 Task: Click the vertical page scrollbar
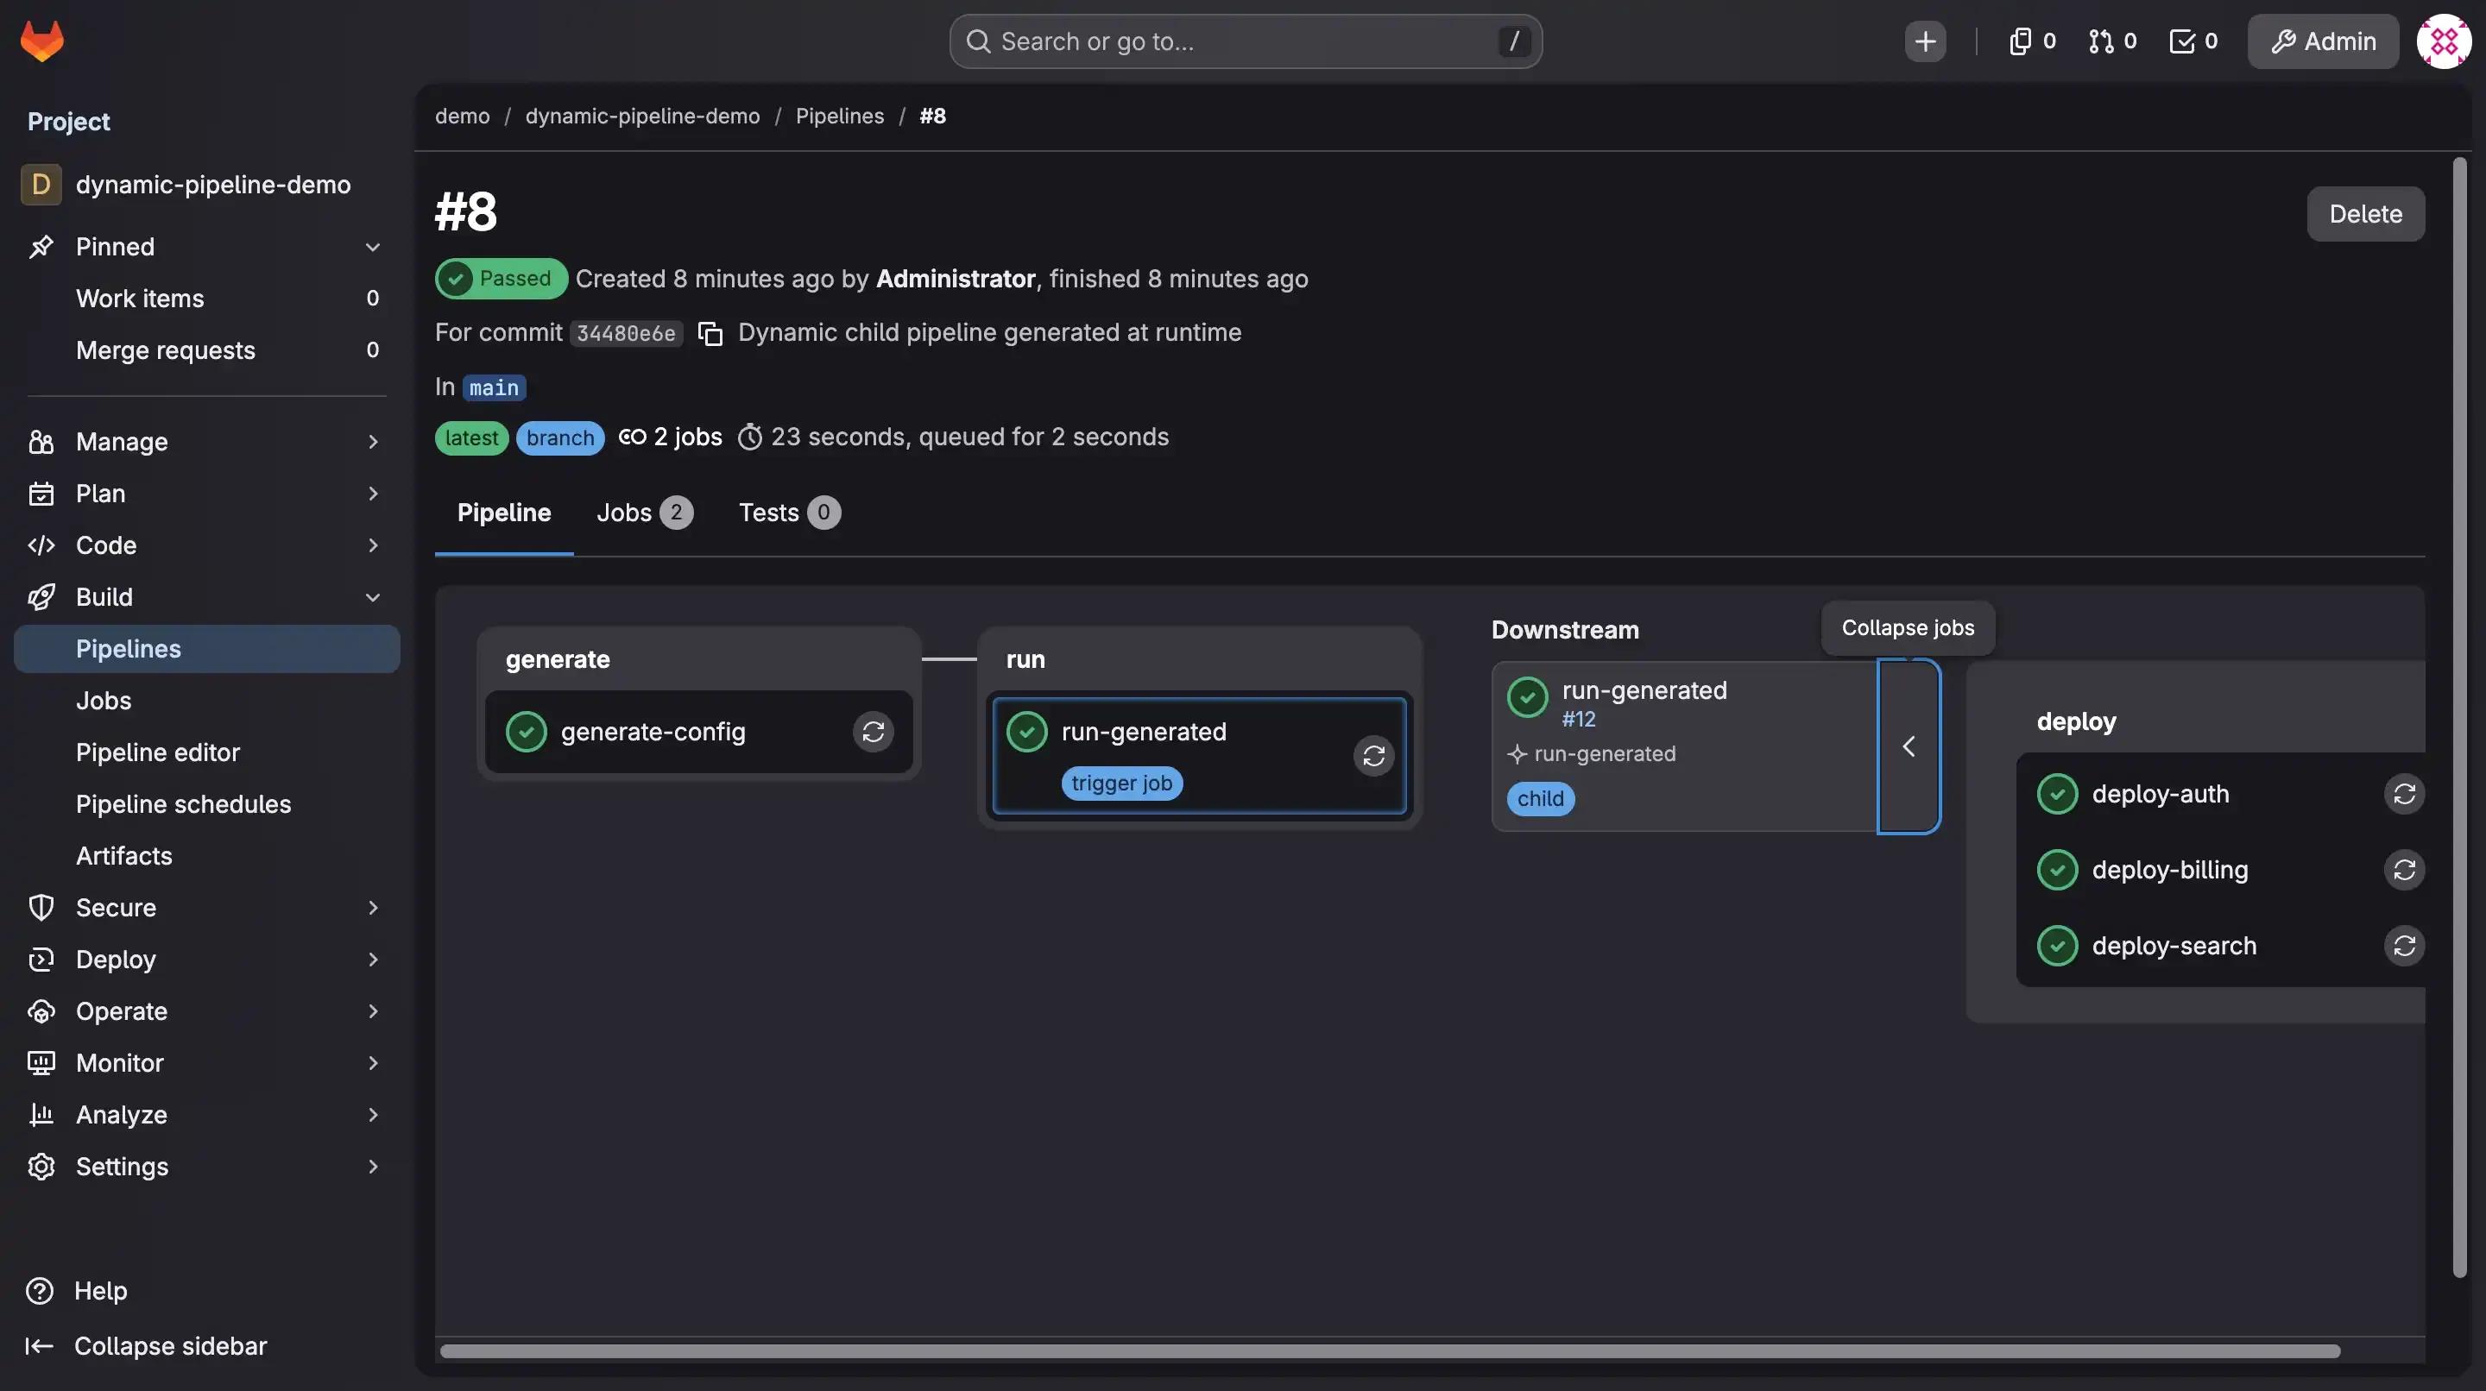coord(2459,719)
